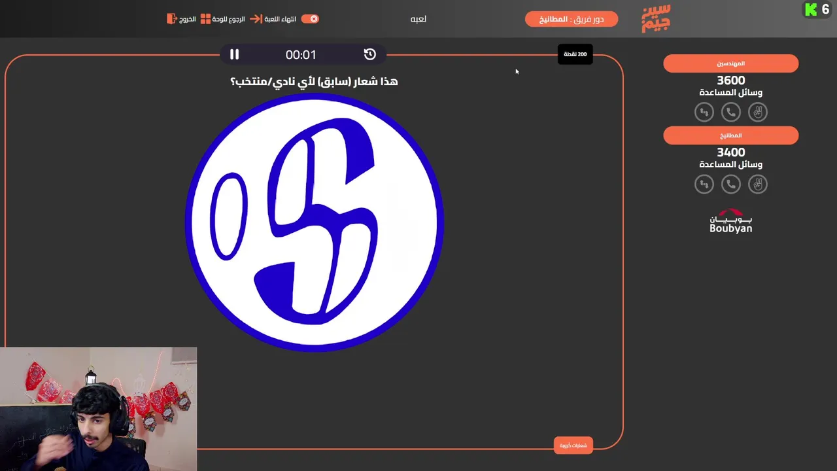Return to board via الرجوع للوحة text
This screenshot has height=471, width=837.
pyautogui.click(x=229, y=19)
